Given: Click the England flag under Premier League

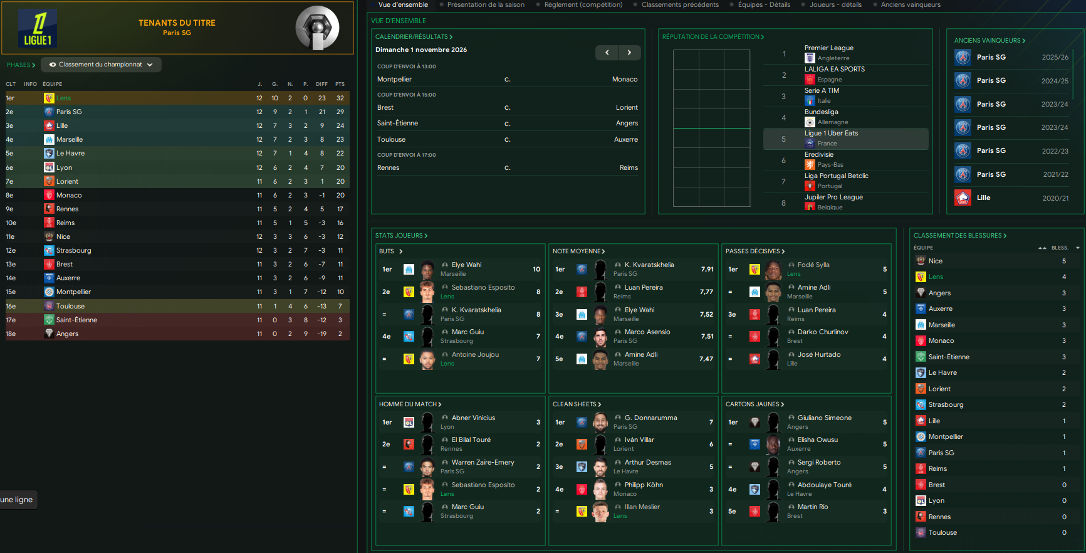Looking at the screenshot, I should pos(810,58).
